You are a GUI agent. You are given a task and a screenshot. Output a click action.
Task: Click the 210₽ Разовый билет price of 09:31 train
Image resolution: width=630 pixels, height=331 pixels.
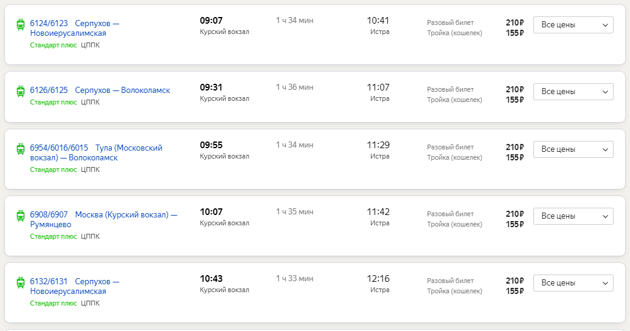point(514,89)
